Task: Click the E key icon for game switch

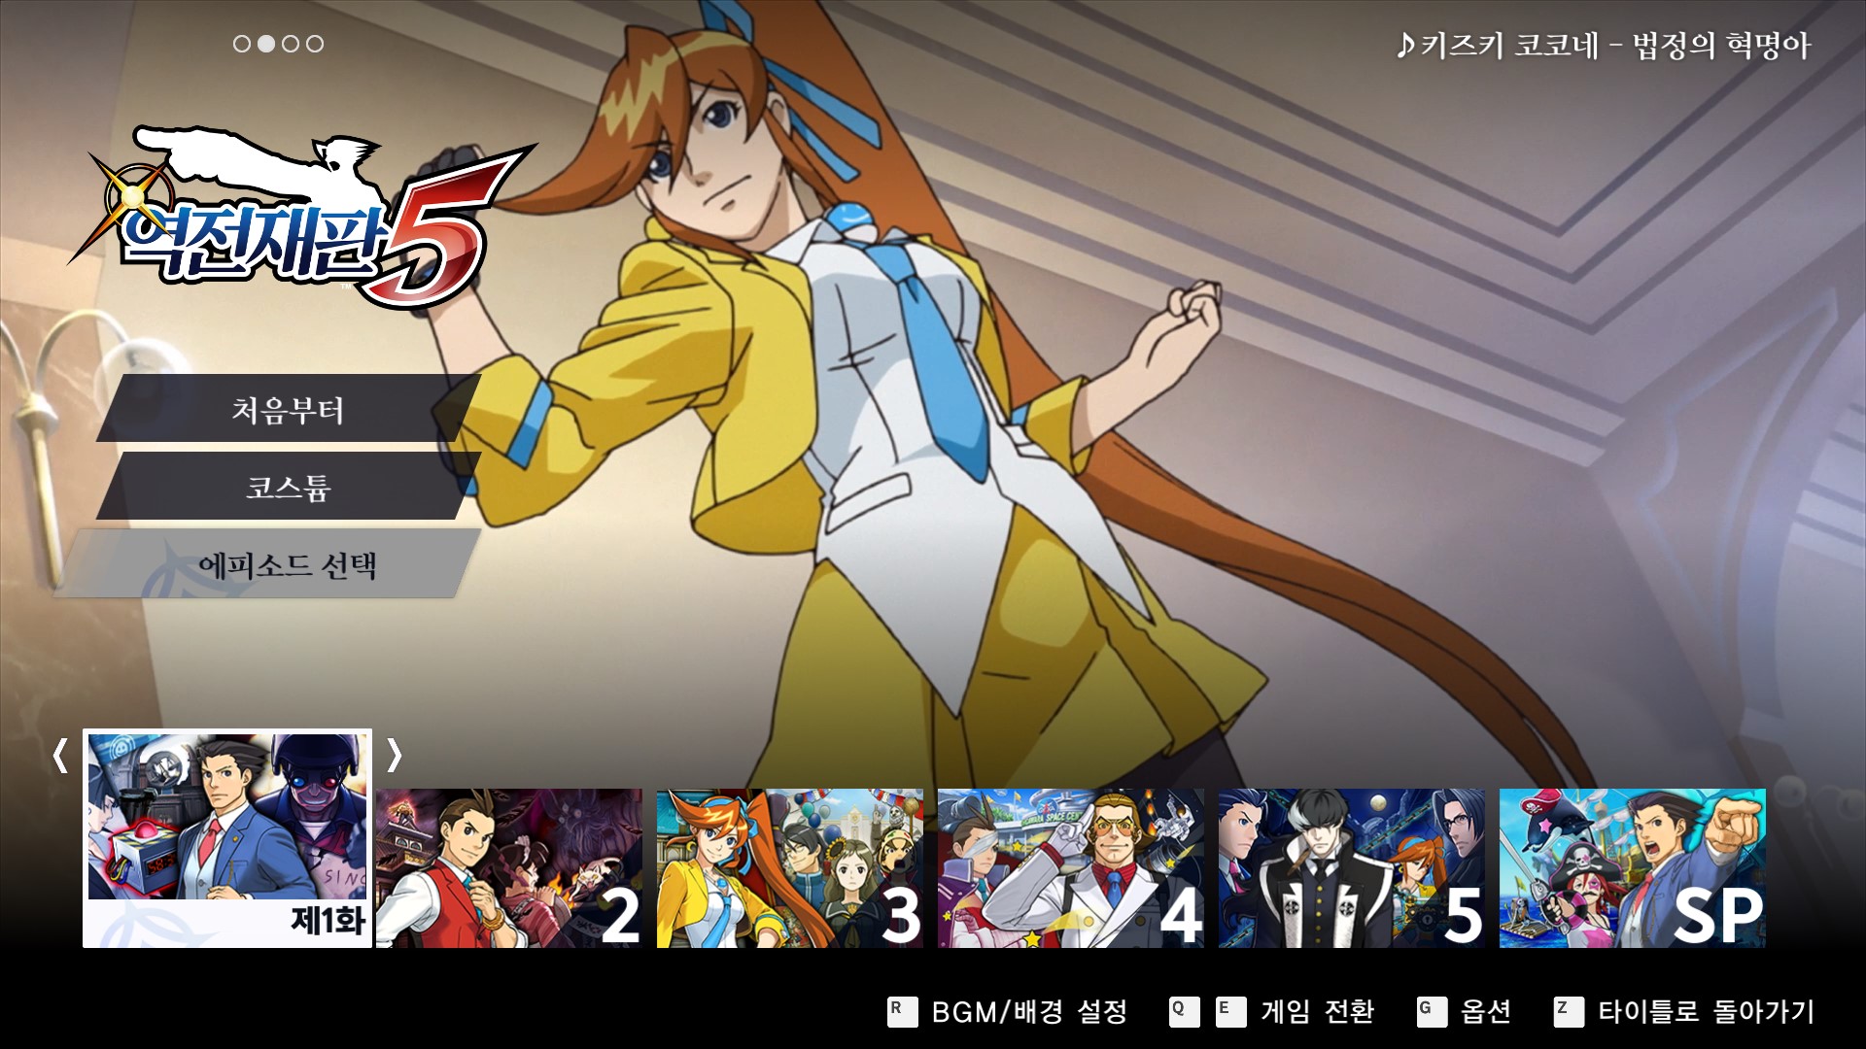Action: pyautogui.click(x=1230, y=1011)
